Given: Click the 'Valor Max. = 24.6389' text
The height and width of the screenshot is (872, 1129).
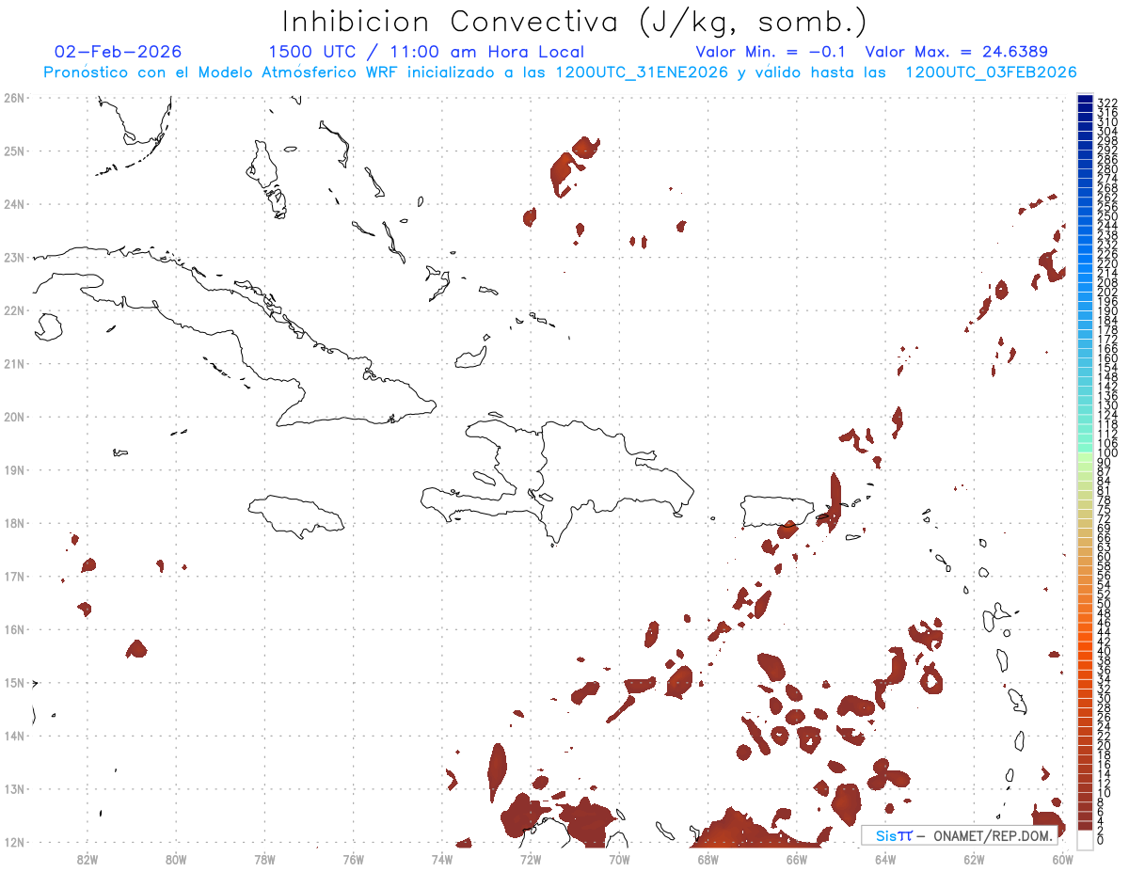Looking at the screenshot, I should click(x=956, y=52).
